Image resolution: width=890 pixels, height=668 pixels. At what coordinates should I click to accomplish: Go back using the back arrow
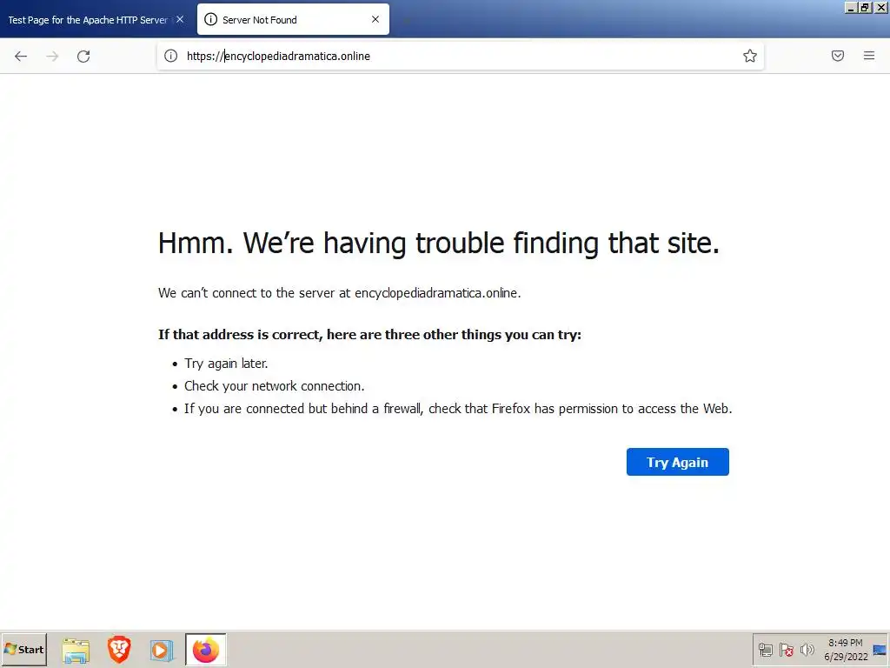click(21, 56)
